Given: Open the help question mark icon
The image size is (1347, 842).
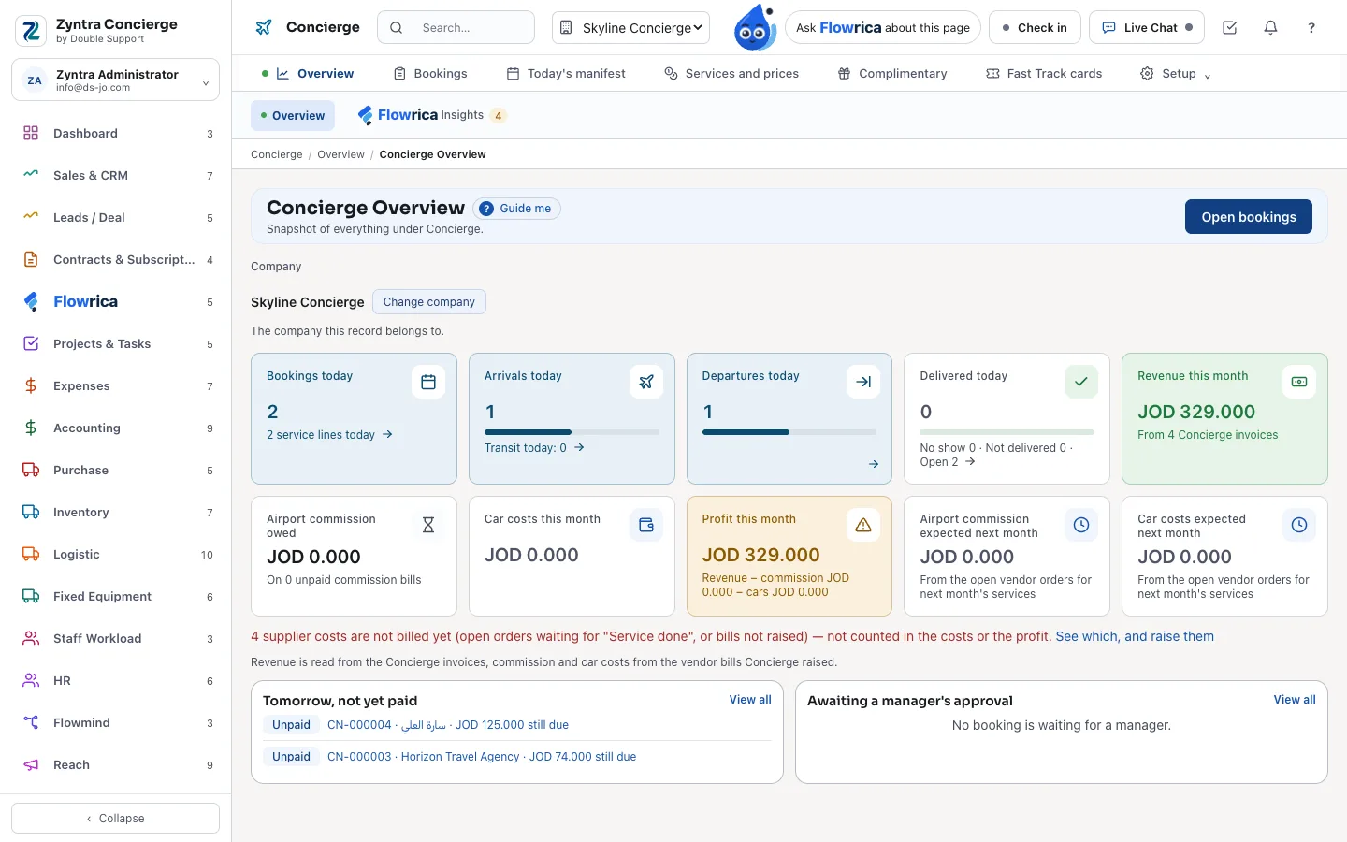Looking at the screenshot, I should (1311, 28).
